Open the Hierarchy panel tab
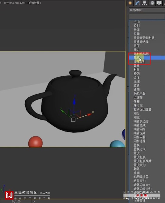 click(144, 3)
